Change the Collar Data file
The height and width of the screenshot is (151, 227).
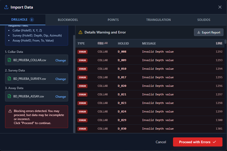click(x=61, y=60)
